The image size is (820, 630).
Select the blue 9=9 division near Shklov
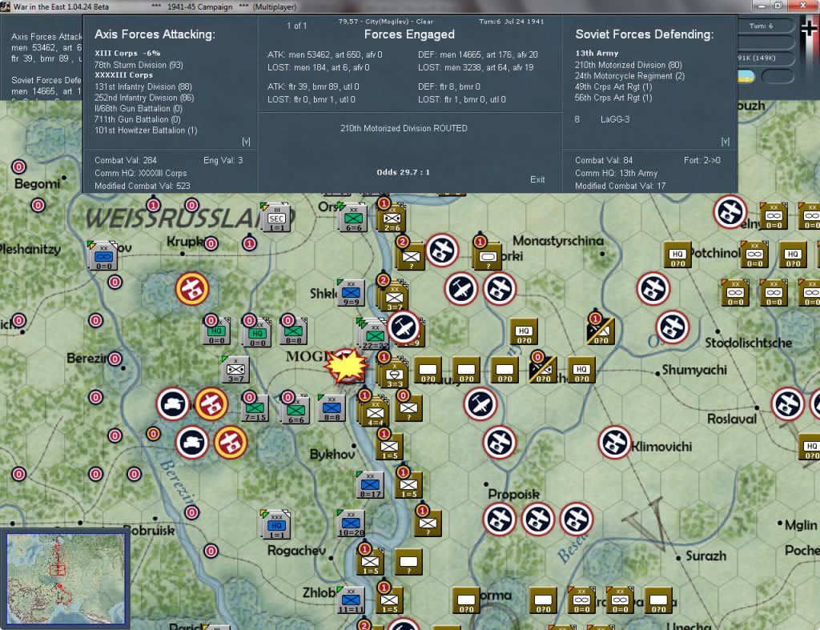tap(351, 293)
